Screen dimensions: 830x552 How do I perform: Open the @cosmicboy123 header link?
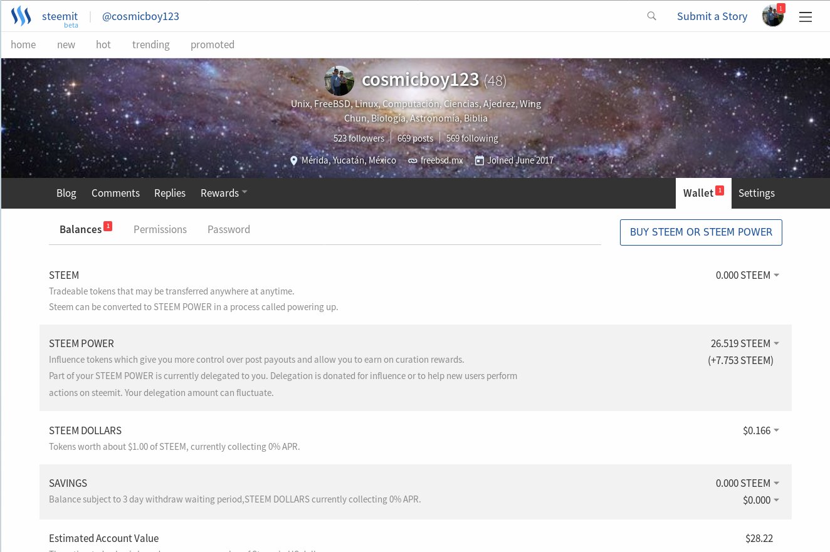140,16
